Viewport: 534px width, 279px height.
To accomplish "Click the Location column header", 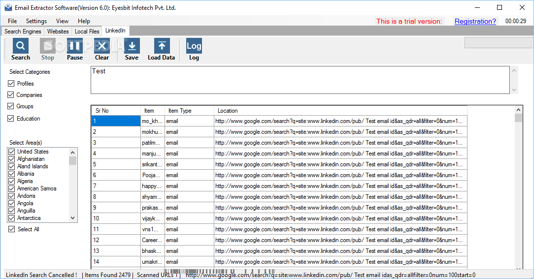I will (340, 111).
